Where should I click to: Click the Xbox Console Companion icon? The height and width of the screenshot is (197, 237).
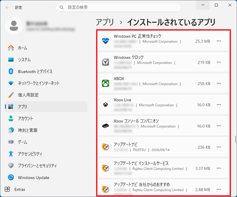click(x=106, y=126)
